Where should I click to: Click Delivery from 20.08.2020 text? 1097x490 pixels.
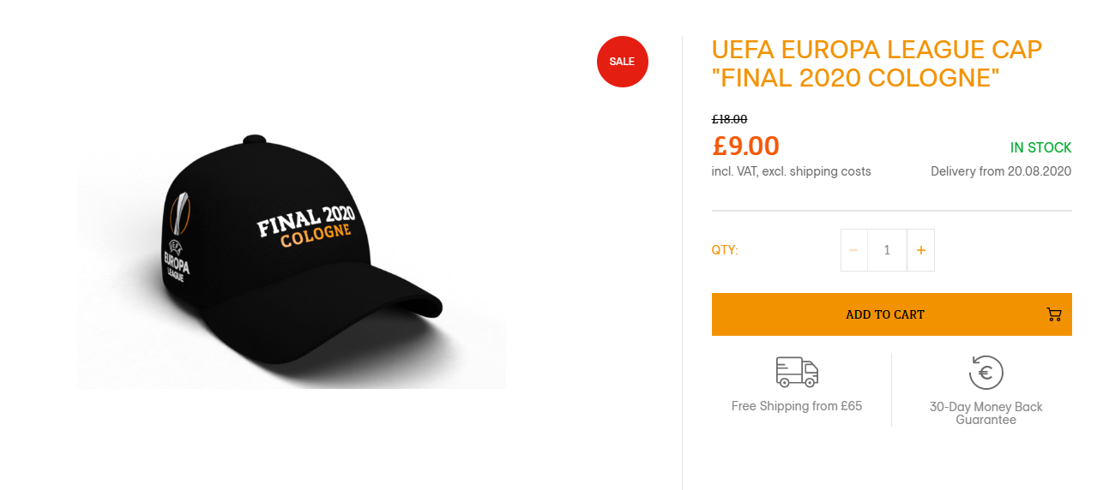coord(1001,171)
